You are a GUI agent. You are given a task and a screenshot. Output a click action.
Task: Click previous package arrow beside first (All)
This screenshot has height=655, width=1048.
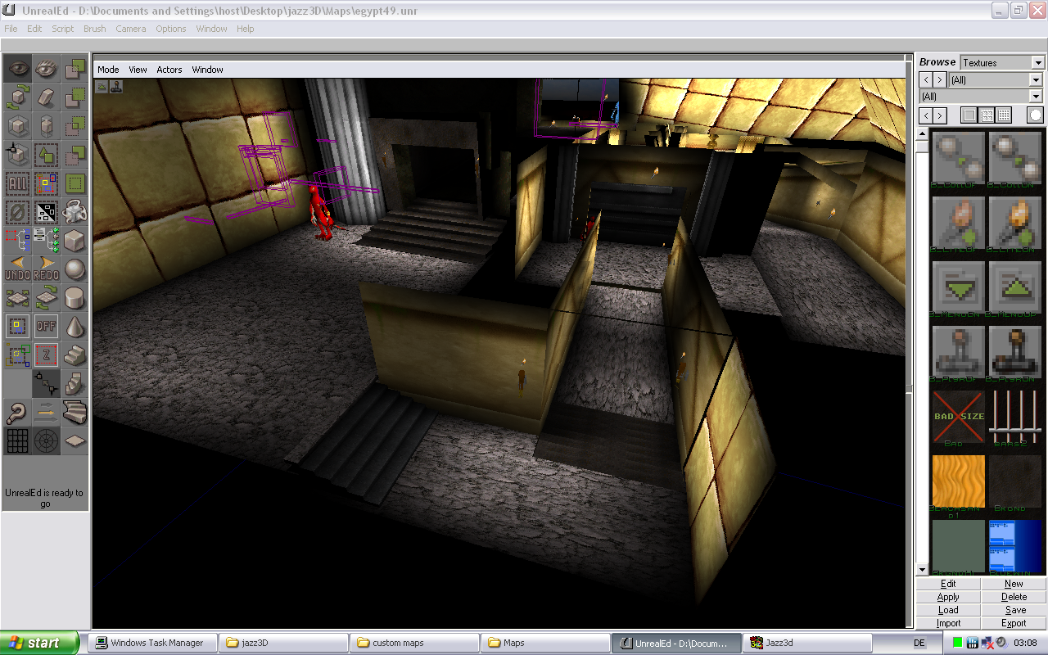[x=926, y=79]
